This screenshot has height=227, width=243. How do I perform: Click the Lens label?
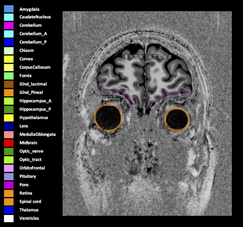24,126
